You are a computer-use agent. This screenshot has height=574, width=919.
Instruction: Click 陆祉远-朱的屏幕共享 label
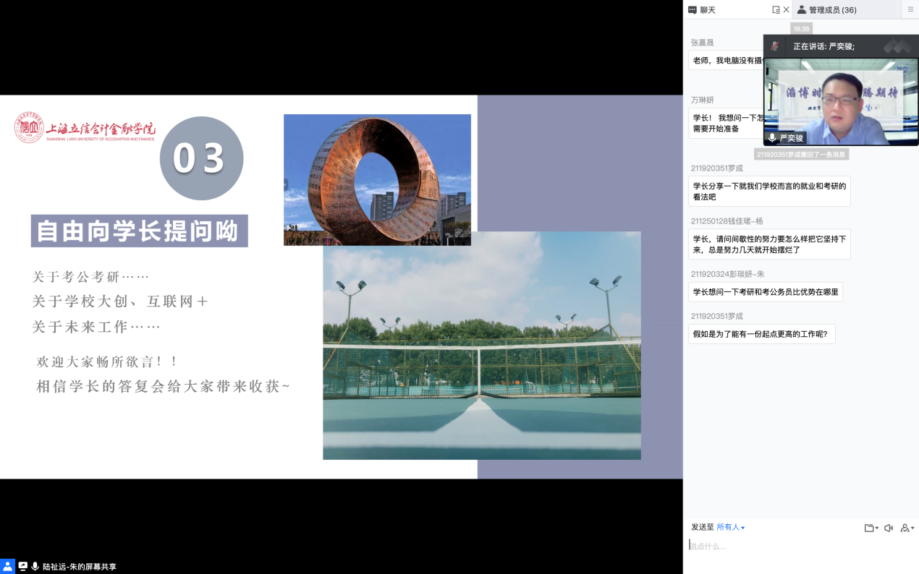(x=80, y=567)
